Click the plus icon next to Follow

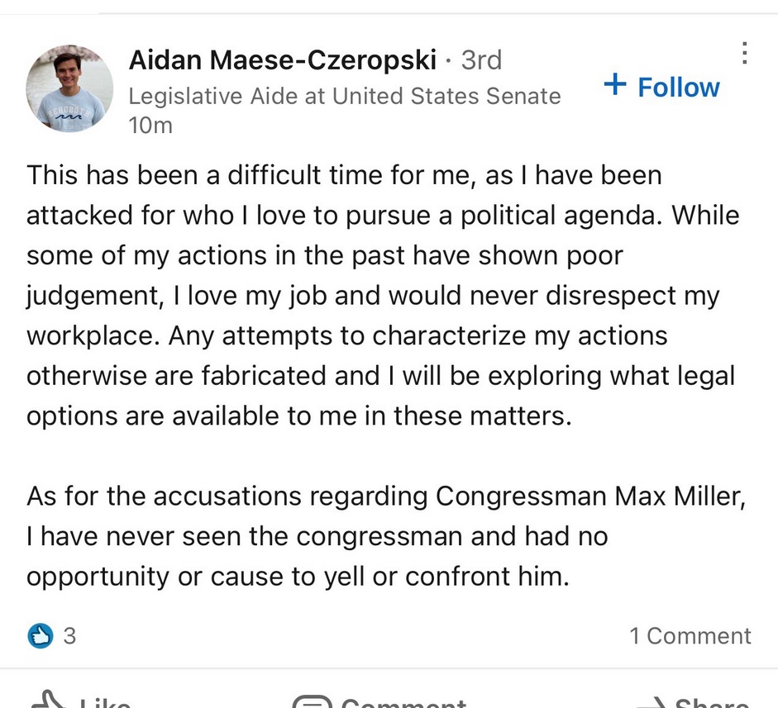[x=615, y=85]
